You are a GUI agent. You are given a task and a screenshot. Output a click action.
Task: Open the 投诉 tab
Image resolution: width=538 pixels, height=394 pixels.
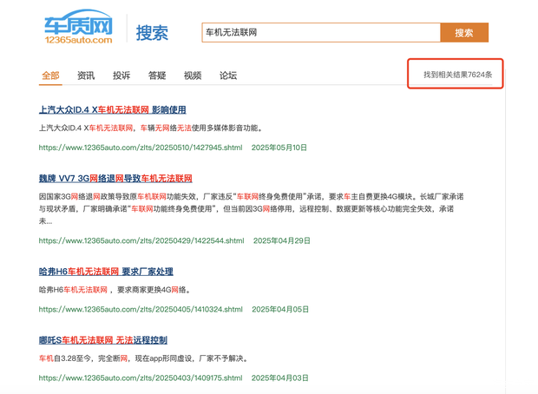121,76
